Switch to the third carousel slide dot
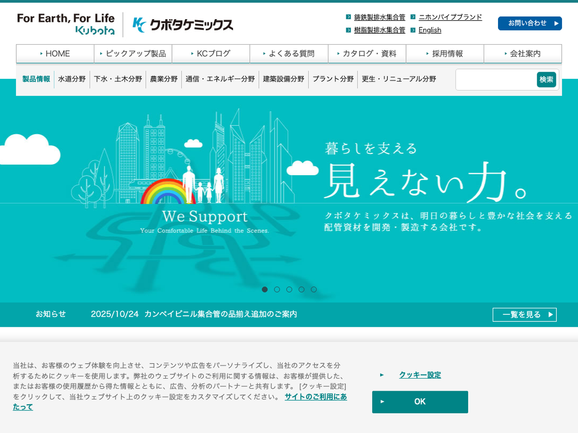 coord(289,290)
